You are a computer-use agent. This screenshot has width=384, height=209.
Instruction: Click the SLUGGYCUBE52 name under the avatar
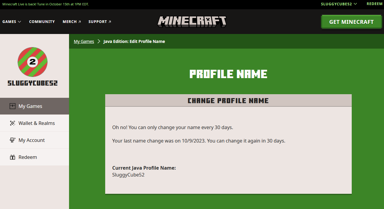[x=33, y=83]
